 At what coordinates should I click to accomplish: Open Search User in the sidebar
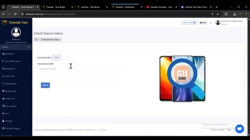[9, 76]
